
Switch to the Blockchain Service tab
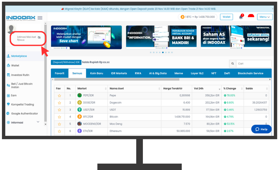click(251, 73)
